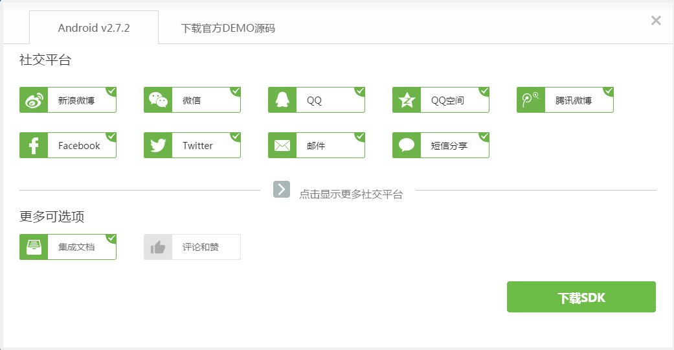
Task: Enable the 评论和赞 option label
Action: pos(201,247)
